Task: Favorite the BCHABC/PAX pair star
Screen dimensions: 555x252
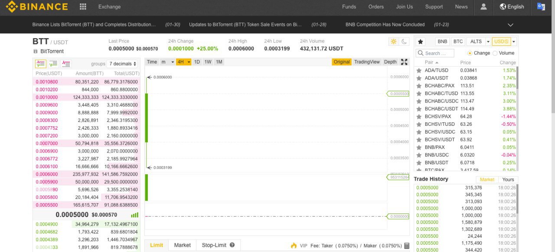Action: click(419, 86)
